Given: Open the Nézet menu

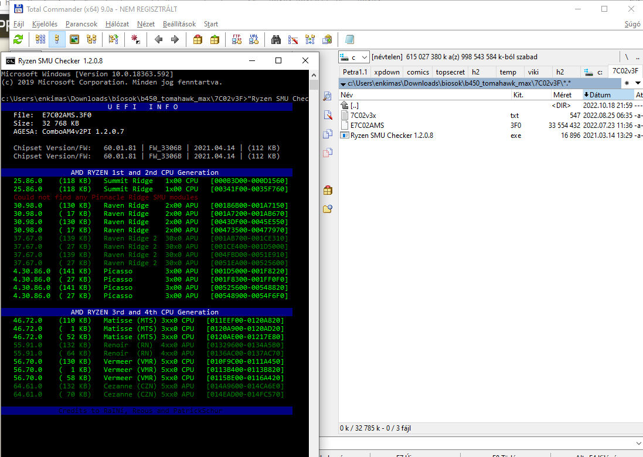Looking at the screenshot, I should (145, 24).
